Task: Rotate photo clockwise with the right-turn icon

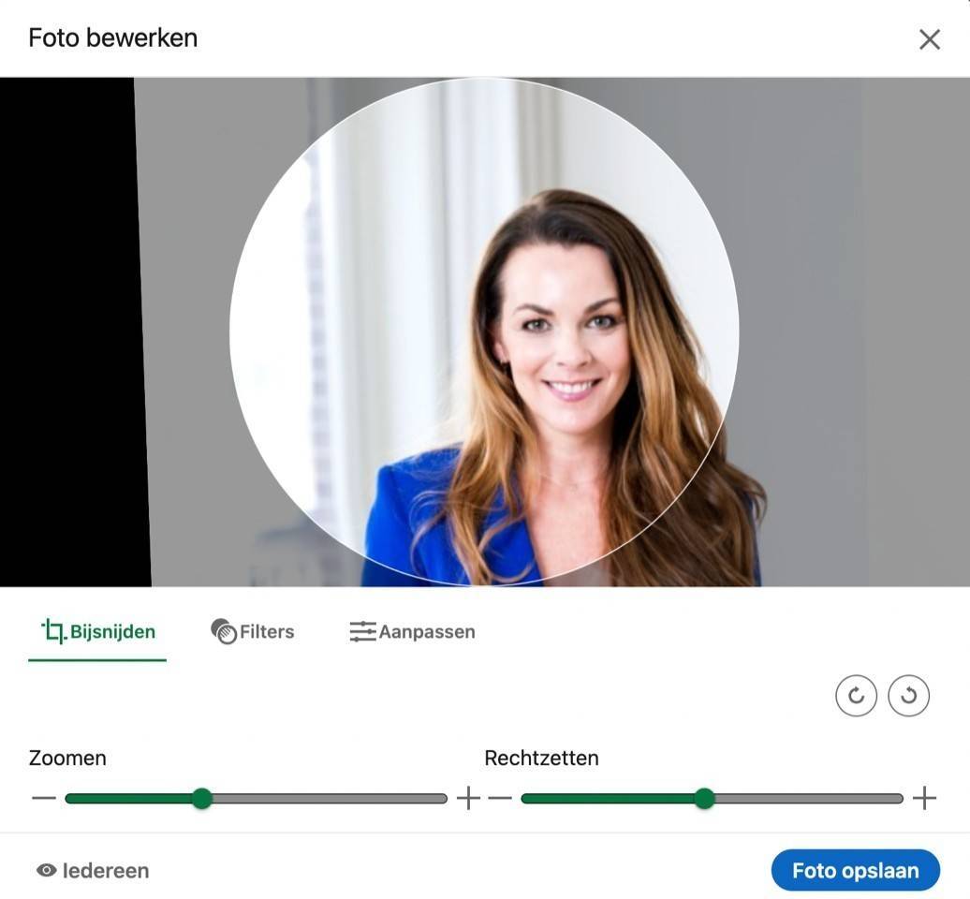Action: pos(856,696)
